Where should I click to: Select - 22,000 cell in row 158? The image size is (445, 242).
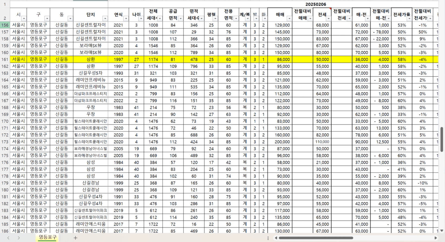click(381, 39)
